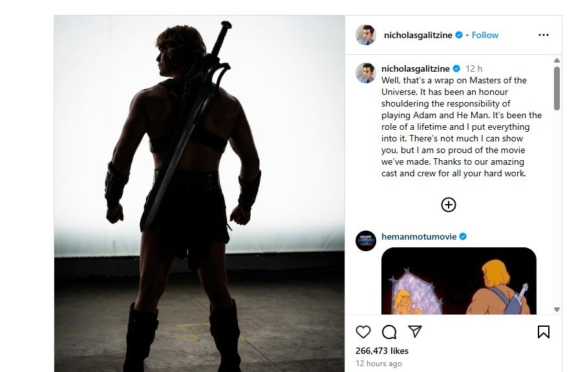Open comments via speech bubble icon
Image resolution: width=576 pixels, height=372 pixels.
click(389, 332)
